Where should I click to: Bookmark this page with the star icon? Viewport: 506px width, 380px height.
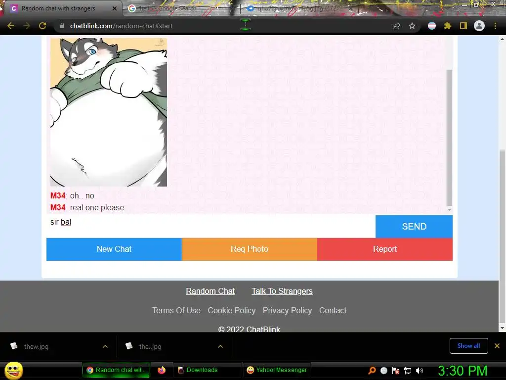click(412, 26)
